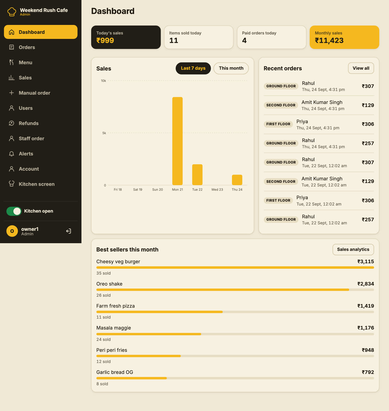Click the logout icon beside owner1
Viewport: 389px width, 411px height.
[x=69, y=231]
